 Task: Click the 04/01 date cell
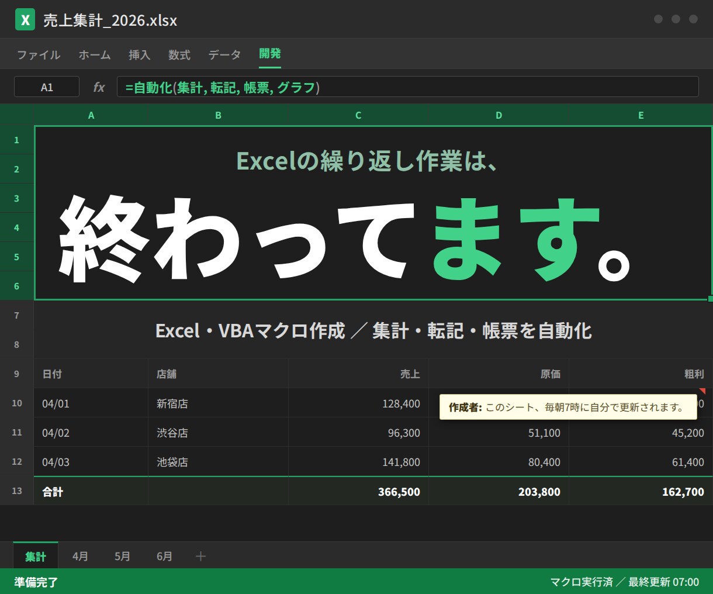point(91,403)
